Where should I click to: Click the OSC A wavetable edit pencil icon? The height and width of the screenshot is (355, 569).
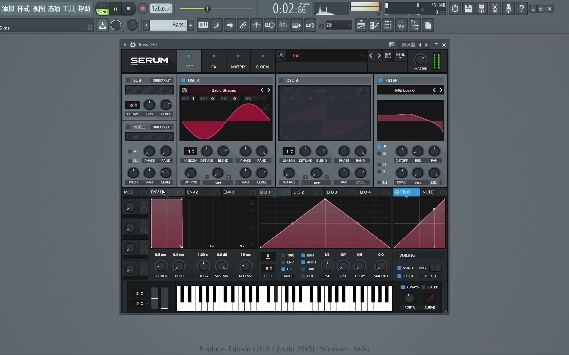tap(266, 106)
